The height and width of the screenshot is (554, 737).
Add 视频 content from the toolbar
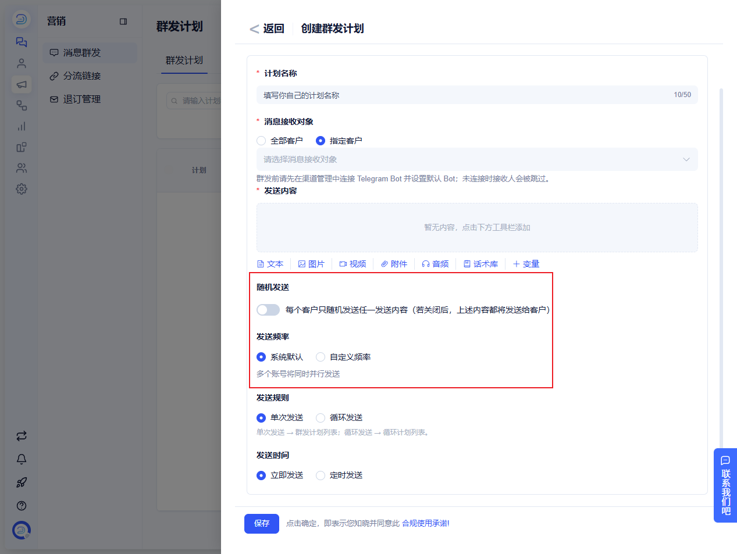353,264
